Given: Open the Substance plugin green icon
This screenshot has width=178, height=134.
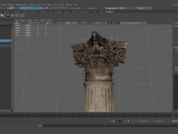Looking at the screenshot, I should (8, 15).
